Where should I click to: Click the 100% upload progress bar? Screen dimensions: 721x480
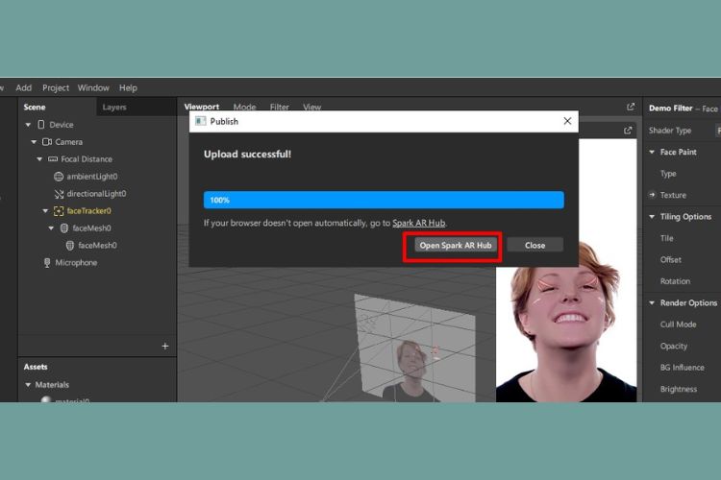click(x=384, y=200)
